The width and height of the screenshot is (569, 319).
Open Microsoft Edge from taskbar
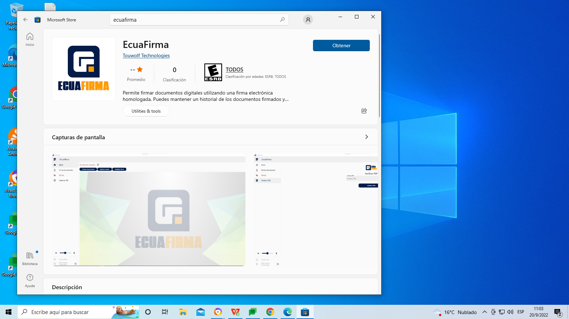point(288,312)
